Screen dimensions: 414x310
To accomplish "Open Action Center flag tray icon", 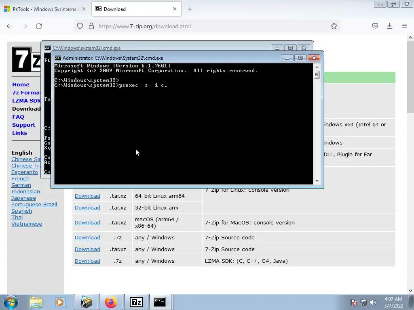I will point(354,302).
